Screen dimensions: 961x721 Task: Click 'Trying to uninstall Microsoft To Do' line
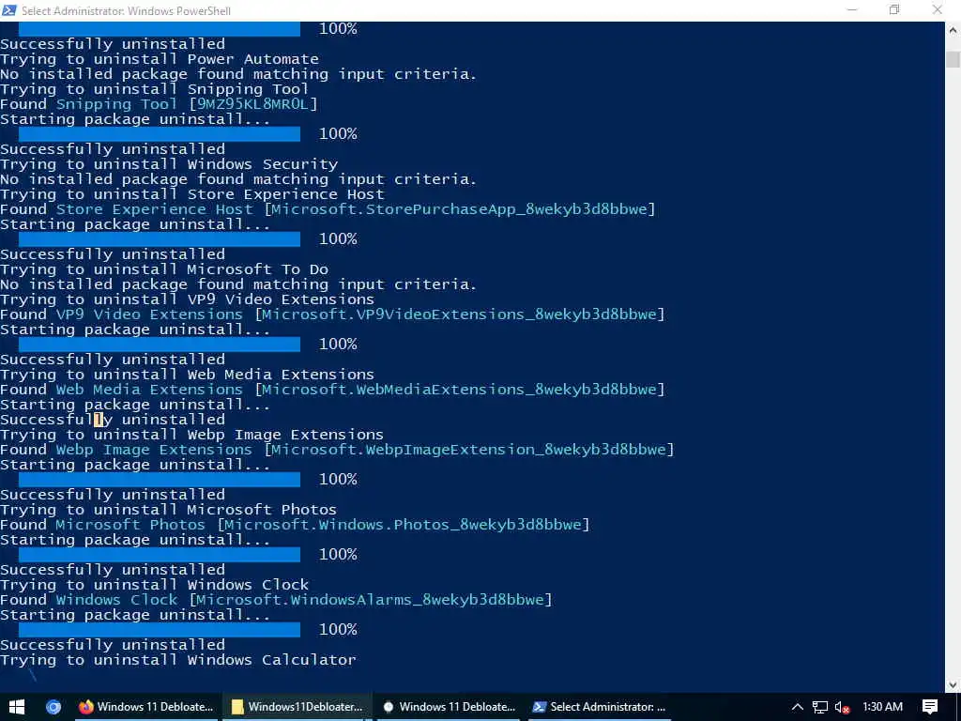click(x=164, y=269)
